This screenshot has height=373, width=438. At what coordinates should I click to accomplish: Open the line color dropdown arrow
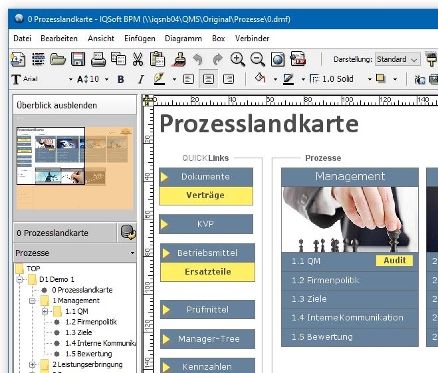tap(303, 80)
